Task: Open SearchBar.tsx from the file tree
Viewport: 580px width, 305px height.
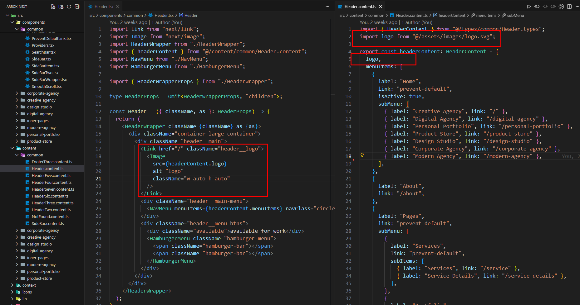Action: tap(43, 52)
